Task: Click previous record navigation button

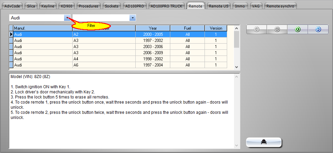Action: click(x=277, y=30)
